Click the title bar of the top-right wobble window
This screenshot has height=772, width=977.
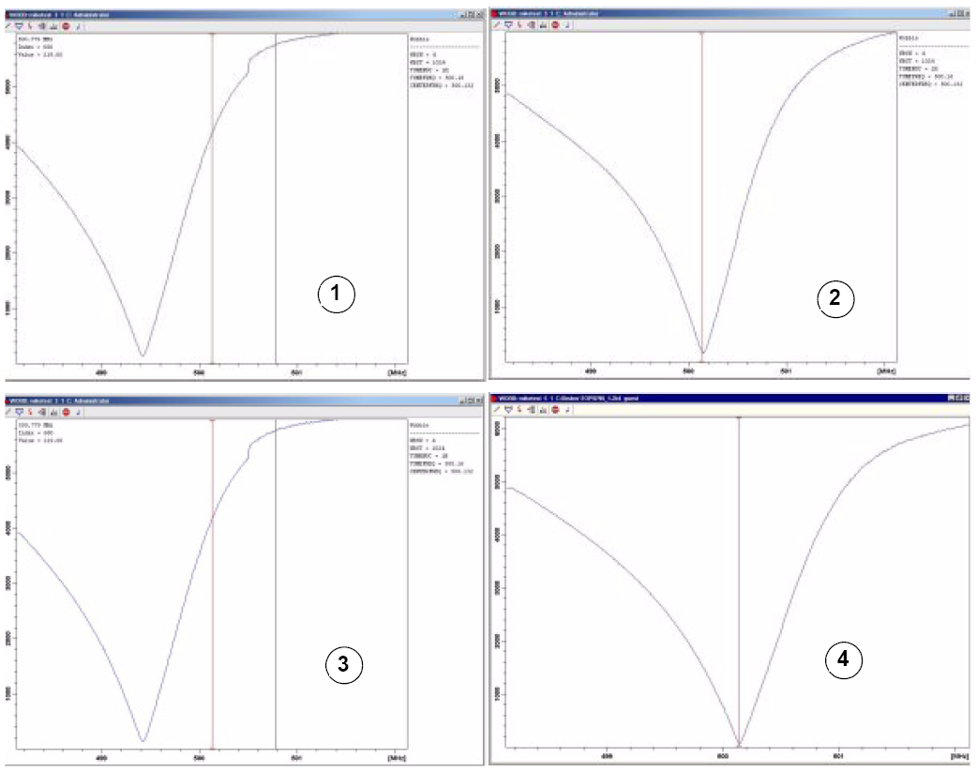(x=729, y=13)
